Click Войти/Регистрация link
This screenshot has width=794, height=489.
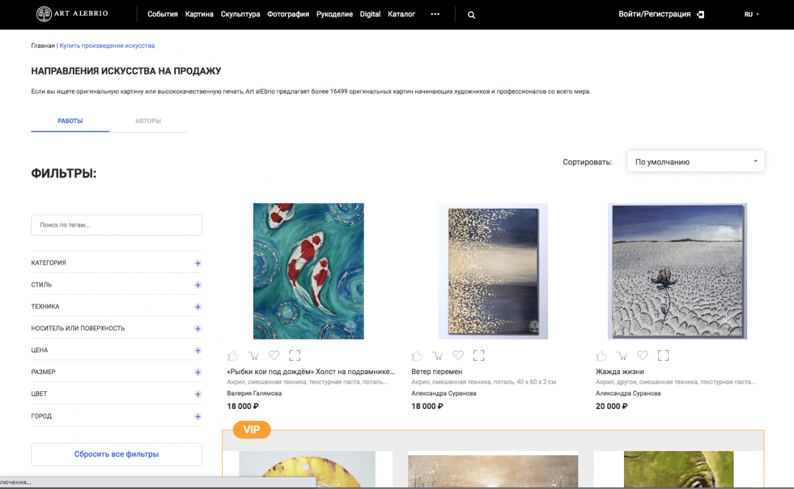click(x=654, y=14)
